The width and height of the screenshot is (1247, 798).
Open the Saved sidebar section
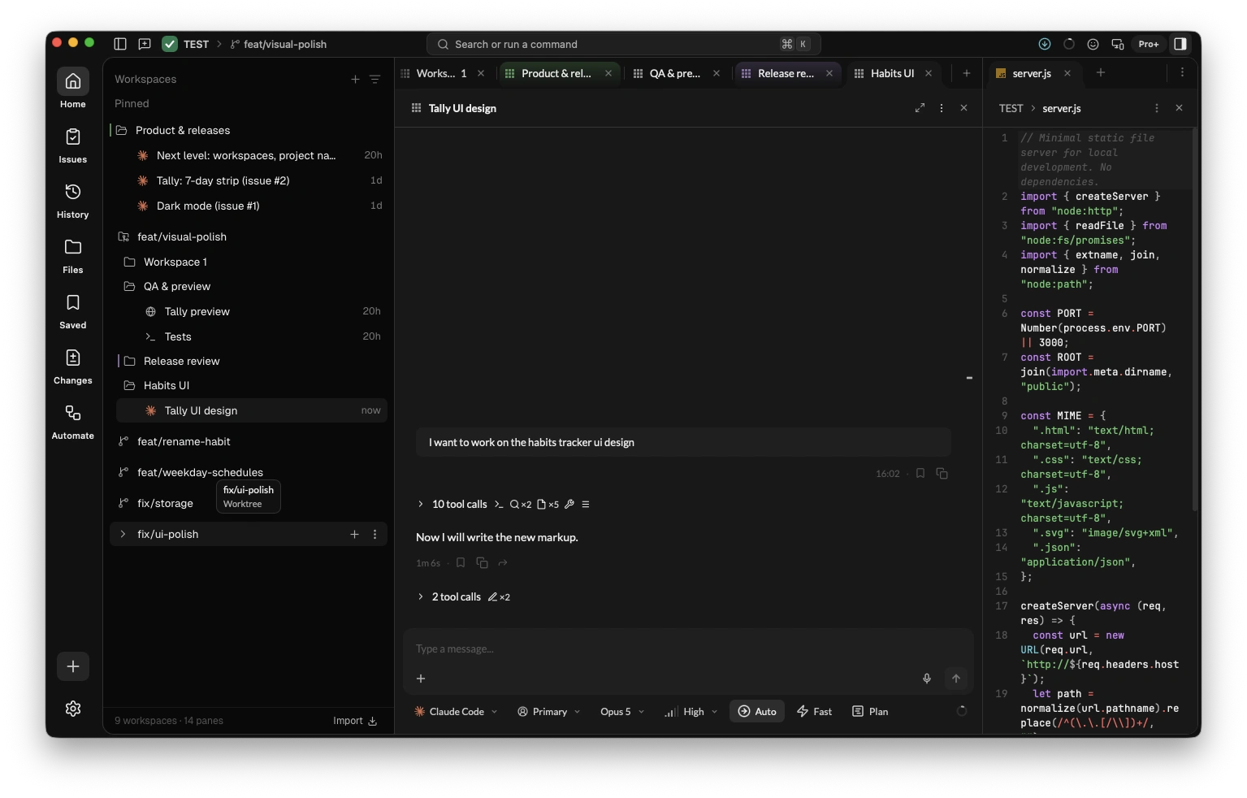72,310
